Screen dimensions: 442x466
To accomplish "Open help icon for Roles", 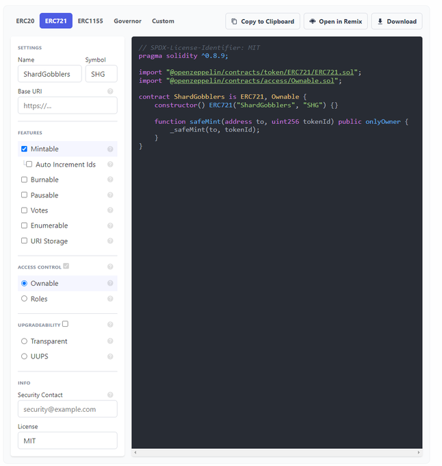I will (x=110, y=298).
